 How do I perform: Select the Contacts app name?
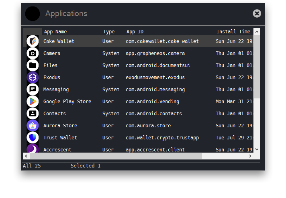pyautogui.click(x=55, y=113)
